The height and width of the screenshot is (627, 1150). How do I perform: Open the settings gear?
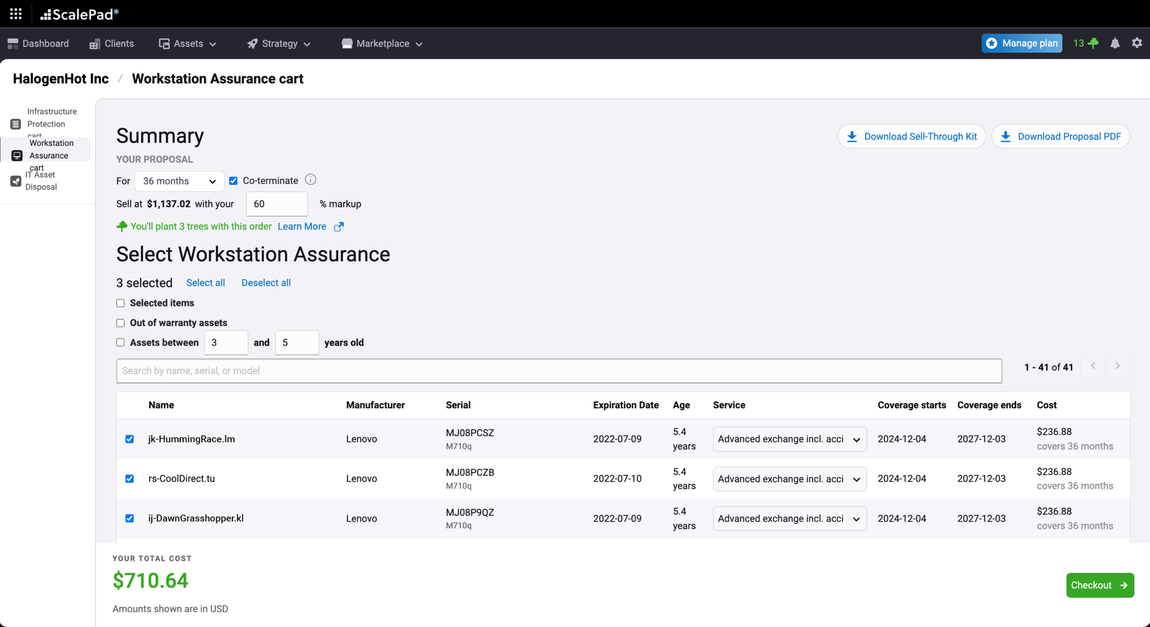click(x=1137, y=43)
